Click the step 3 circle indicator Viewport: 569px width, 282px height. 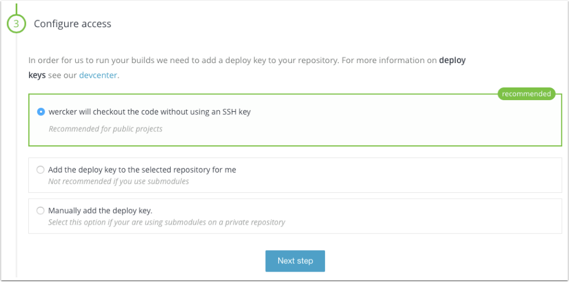click(x=16, y=24)
